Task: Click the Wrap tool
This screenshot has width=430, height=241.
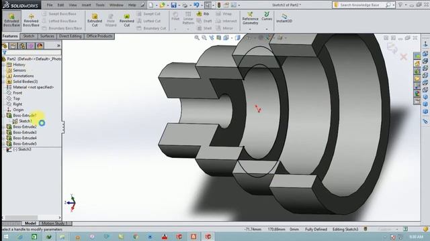Action: pyautogui.click(x=224, y=13)
